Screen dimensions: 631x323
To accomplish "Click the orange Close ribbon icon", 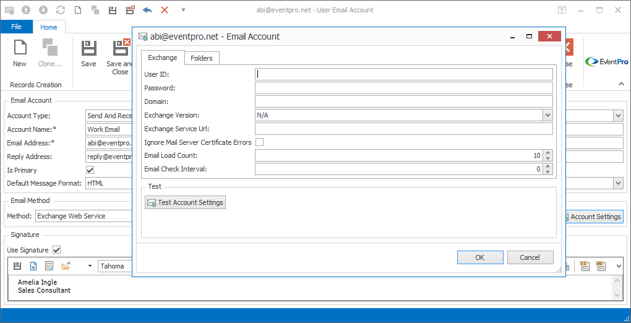I will coord(569,48).
